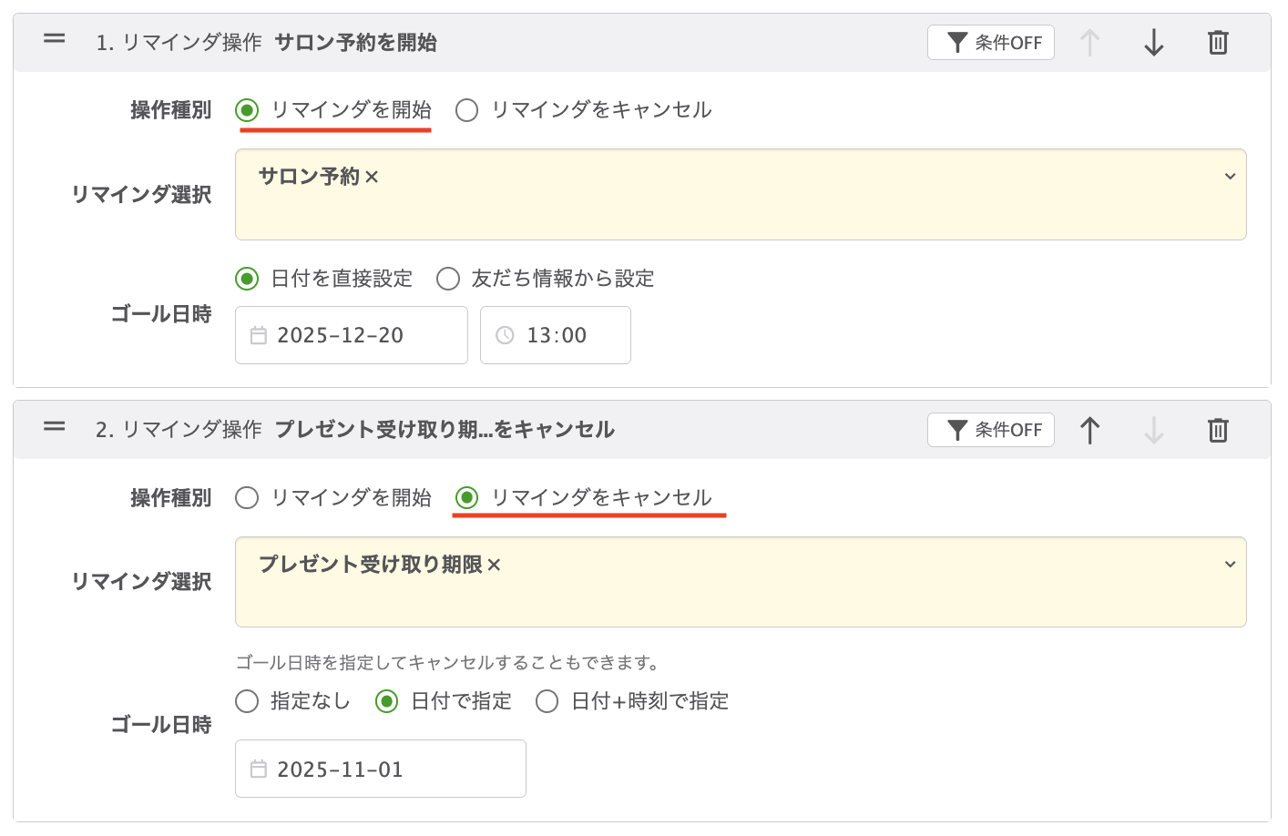Remove the プレゼント受け取り期限 tag with ×

tap(494, 566)
